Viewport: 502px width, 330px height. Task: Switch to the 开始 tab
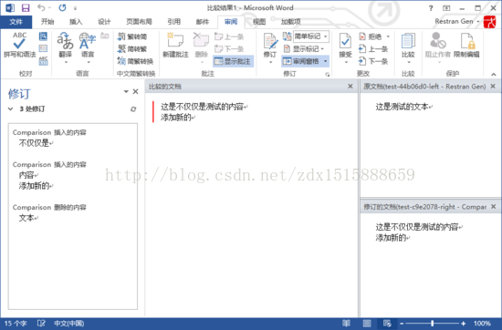tap(47, 22)
